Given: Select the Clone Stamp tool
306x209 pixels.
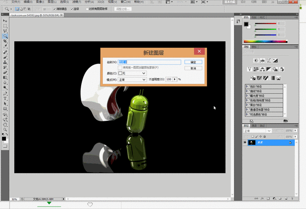Looking at the screenshot, I should click(5, 62).
